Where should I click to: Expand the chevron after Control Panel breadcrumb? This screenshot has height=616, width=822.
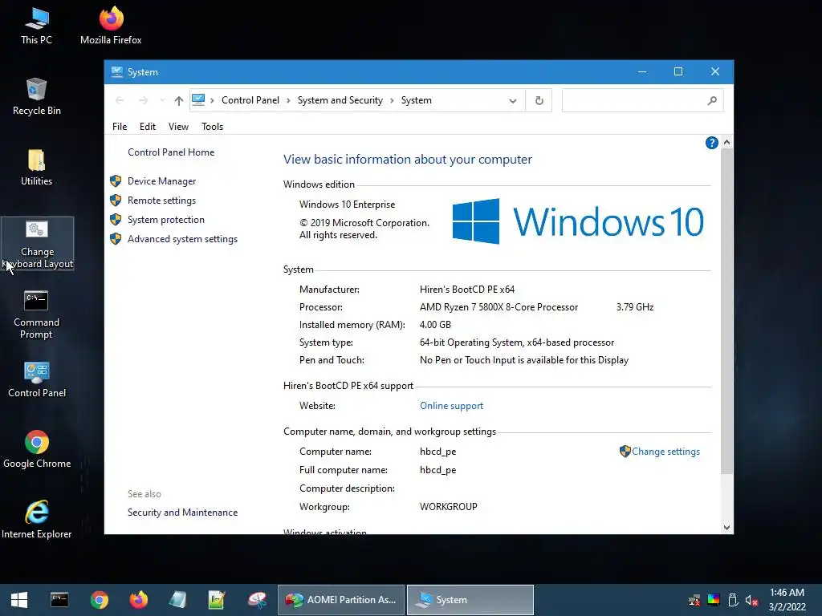(288, 100)
